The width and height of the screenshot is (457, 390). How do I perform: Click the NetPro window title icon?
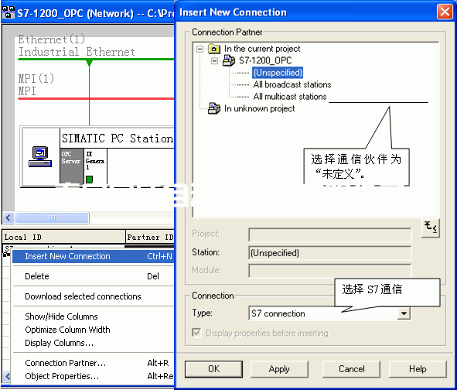[x=9, y=12]
